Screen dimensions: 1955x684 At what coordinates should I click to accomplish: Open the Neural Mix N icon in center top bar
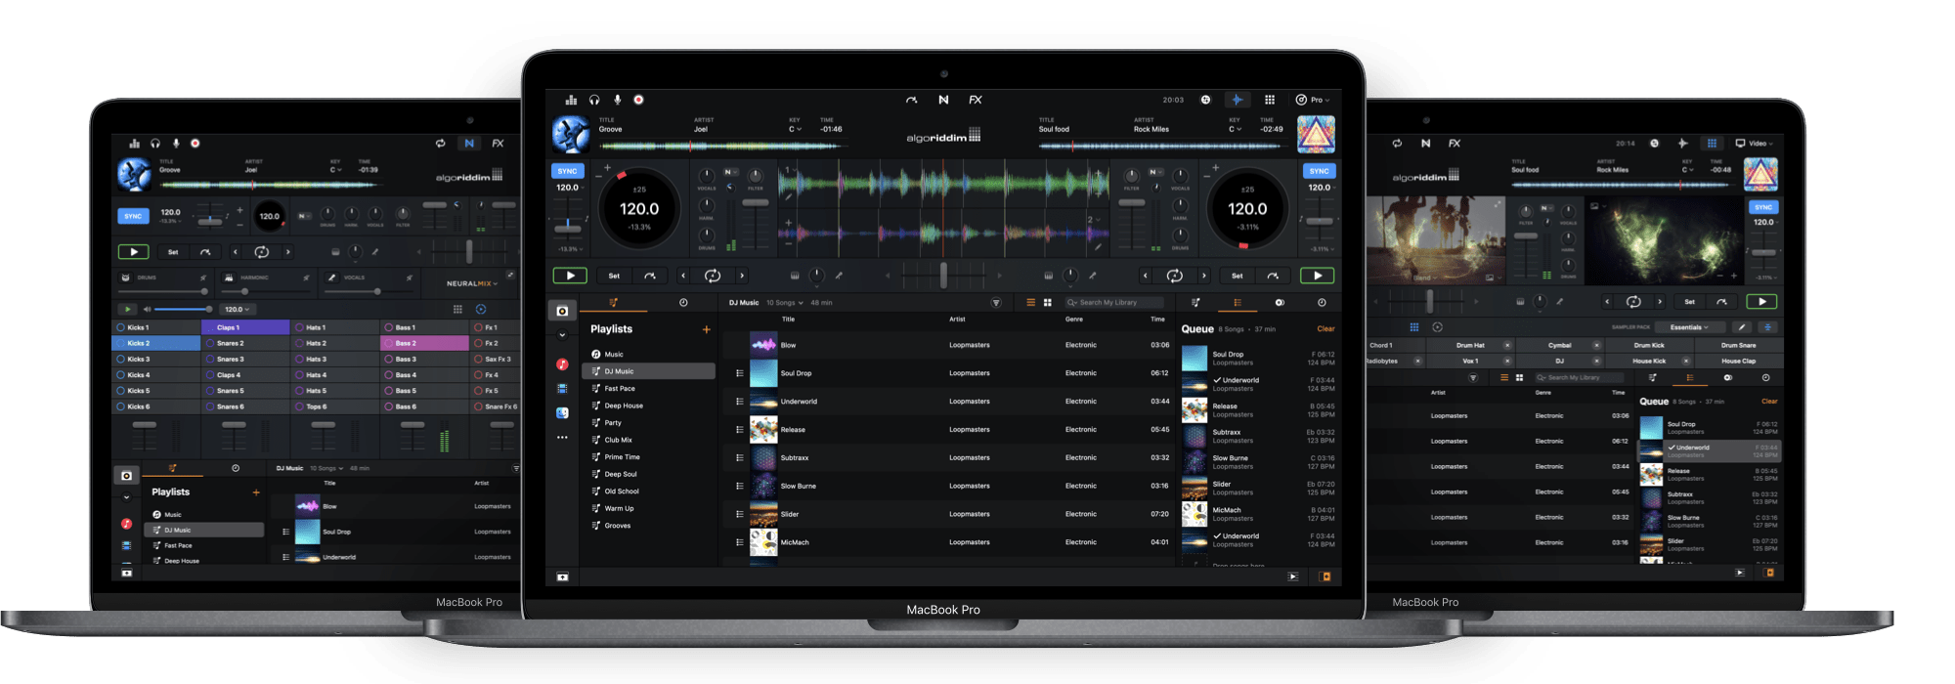point(943,100)
